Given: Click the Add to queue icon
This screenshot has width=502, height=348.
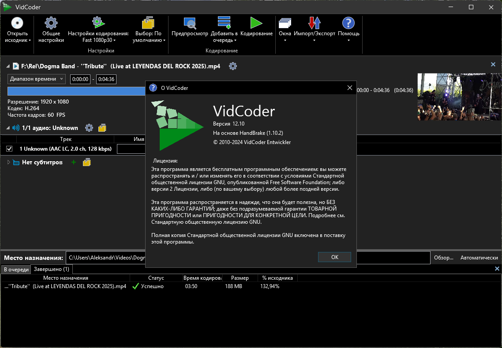Looking at the screenshot, I should [x=224, y=22].
